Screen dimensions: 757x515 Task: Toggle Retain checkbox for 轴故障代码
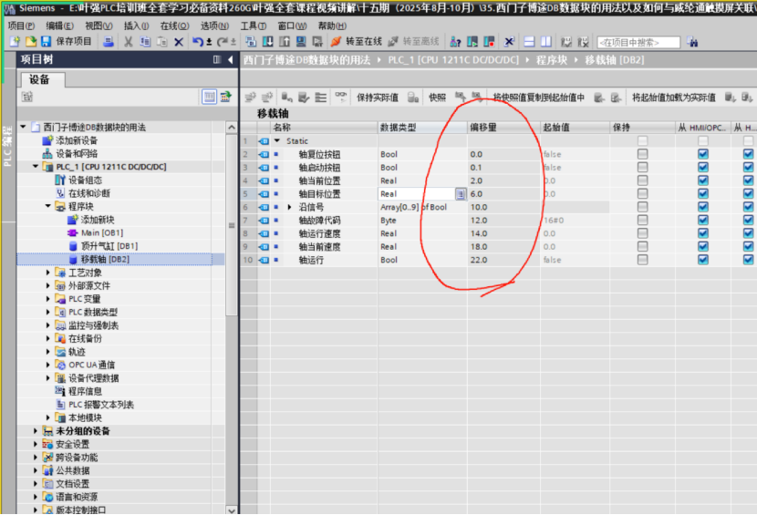click(642, 220)
